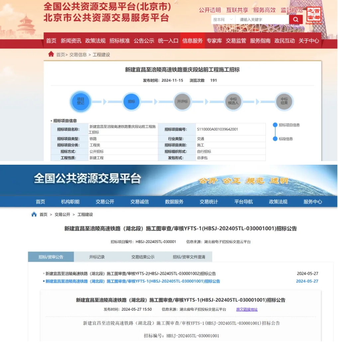Switch to the 开标记录 tab
The image size is (338, 346).
point(97,257)
